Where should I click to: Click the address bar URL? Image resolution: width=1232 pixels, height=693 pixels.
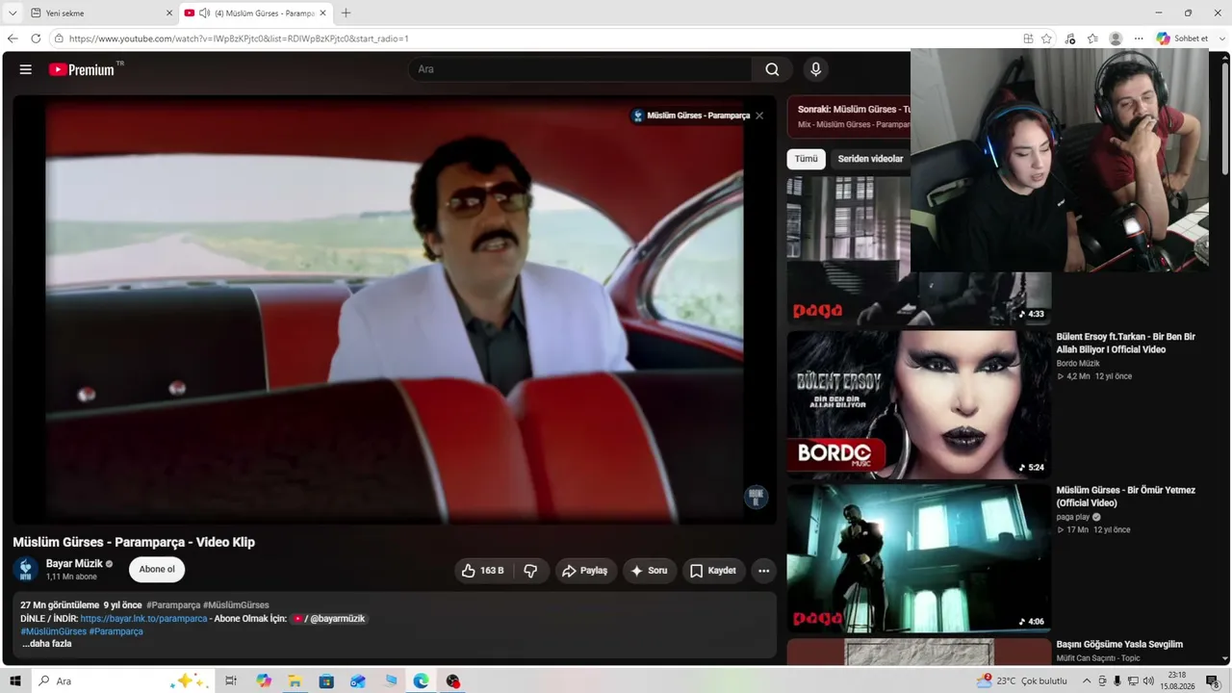pos(239,38)
